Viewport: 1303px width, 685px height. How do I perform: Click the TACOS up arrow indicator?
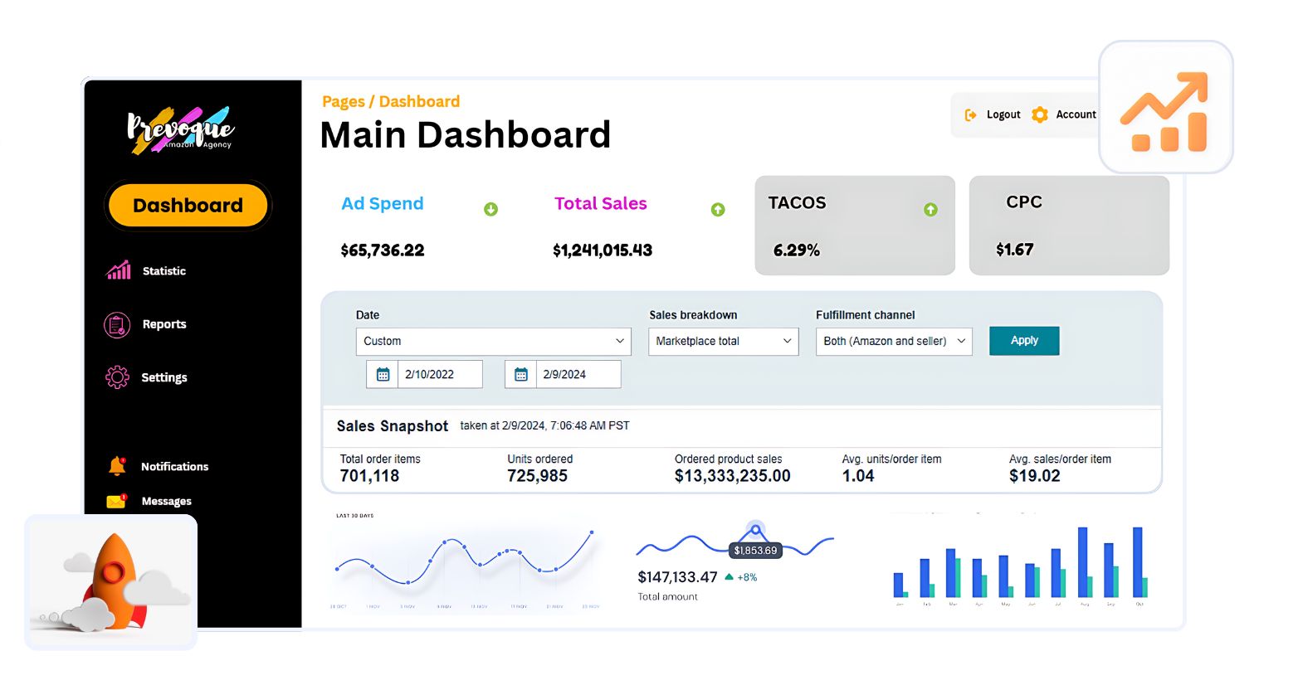930,210
